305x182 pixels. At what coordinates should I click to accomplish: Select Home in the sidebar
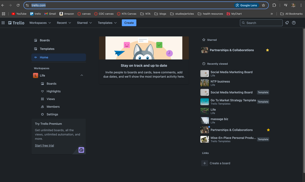[59, 57]
